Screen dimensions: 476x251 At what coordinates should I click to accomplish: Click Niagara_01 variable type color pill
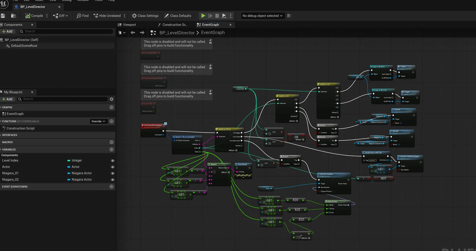pos(69,173)
